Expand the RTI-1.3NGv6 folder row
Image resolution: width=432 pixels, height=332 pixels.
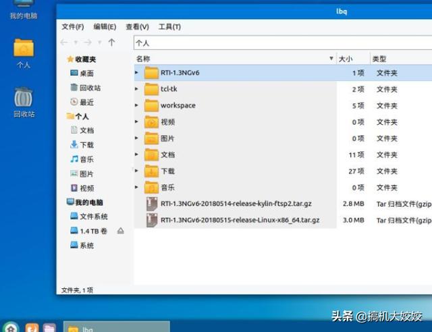[136, 72]
